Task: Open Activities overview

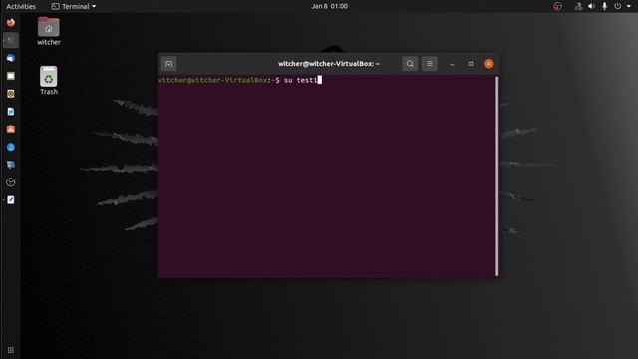Action: tap(21, 6)
